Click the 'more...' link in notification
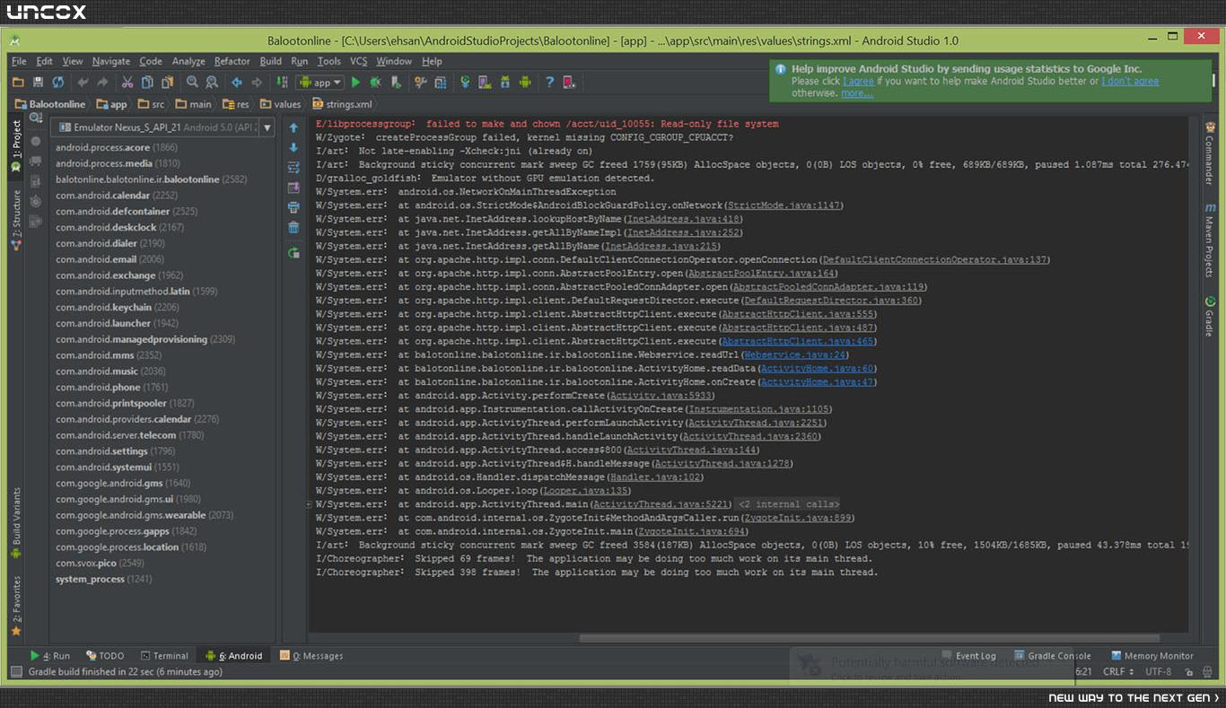Screen dimensions: 1226x708 point(856,93)
